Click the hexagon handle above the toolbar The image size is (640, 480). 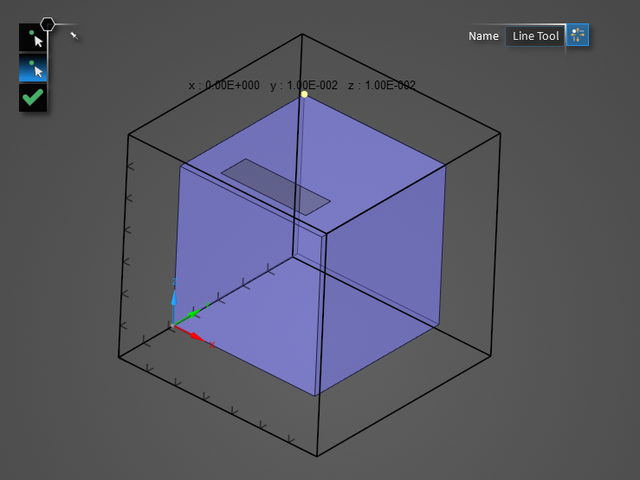click(48, 24)
